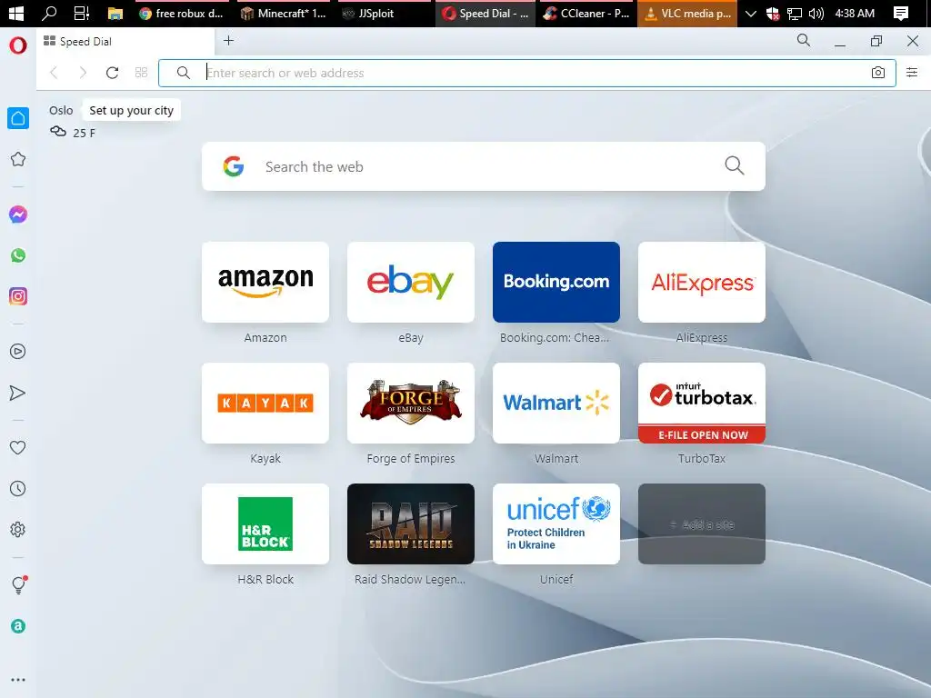Open Bookmarks star in sidebar
931x698 pixels.
pyautogui.click(x=18, y=159)
